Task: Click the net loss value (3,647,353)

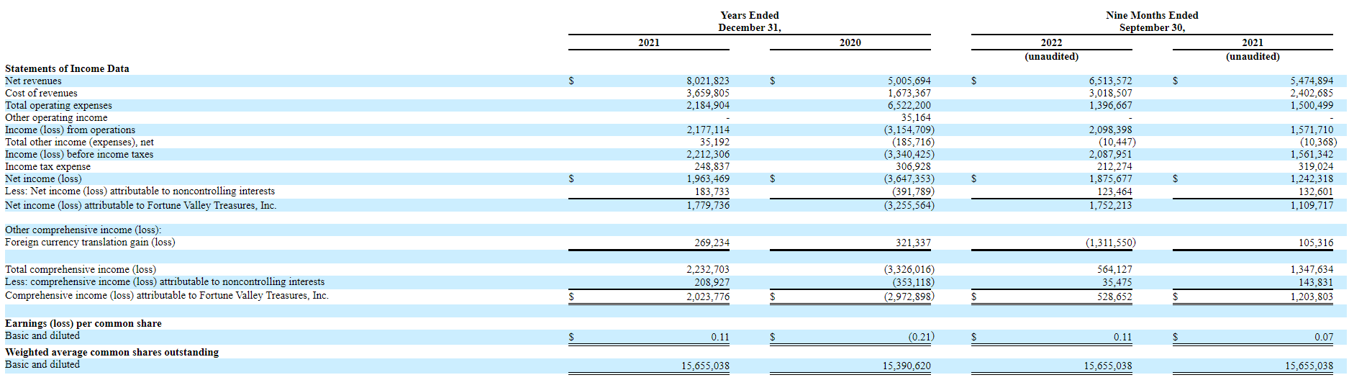Action: point(909,179)
